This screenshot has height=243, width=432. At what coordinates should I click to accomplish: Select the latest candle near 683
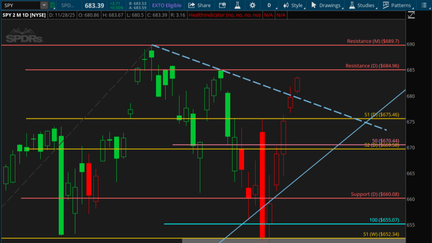[x=297, y=84]
